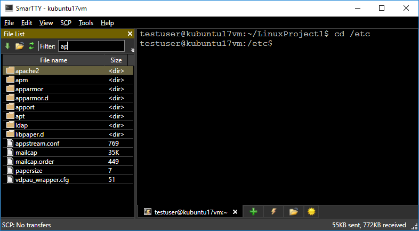419x231 pixels.
Task: Select the vdpau_wrapper.cfg file name
Action: [42, 180]
